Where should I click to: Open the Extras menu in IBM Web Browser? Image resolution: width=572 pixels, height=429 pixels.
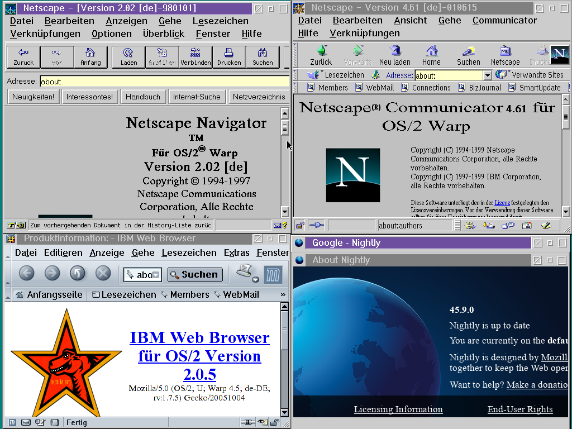pos(237,253)
